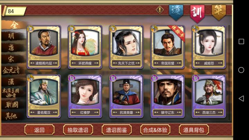Tap the Android back triangle icon
The width and height of the screenshot is (249, 140).
[x=241, y=99]
